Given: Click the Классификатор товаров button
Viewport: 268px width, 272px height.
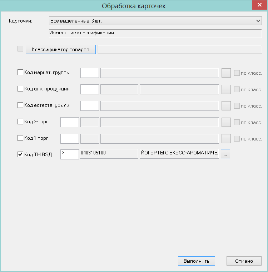Looking at the screenshot, I should [61, 49].
